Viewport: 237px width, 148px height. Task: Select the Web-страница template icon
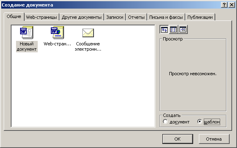coord(57,33)
